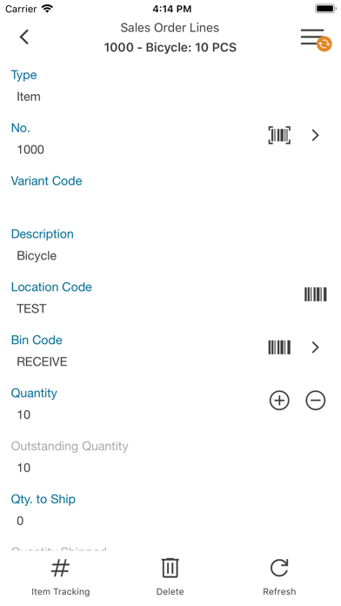Decrease Quantity with the minus icon
Viewport: 341px width, 606px height.
coord(316,400)
